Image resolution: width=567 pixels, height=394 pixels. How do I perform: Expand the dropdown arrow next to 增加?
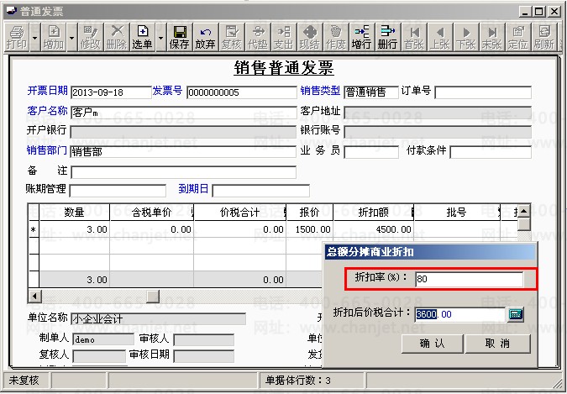coord(72,37)
